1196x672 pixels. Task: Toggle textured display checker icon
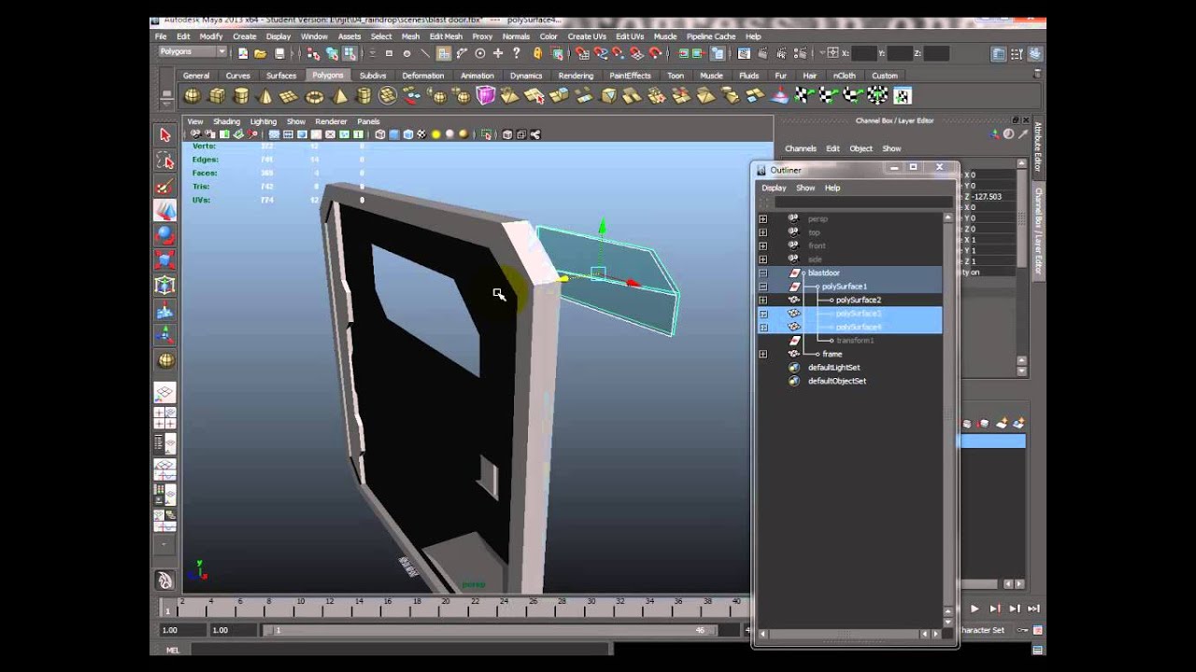[x=421, y=134]
